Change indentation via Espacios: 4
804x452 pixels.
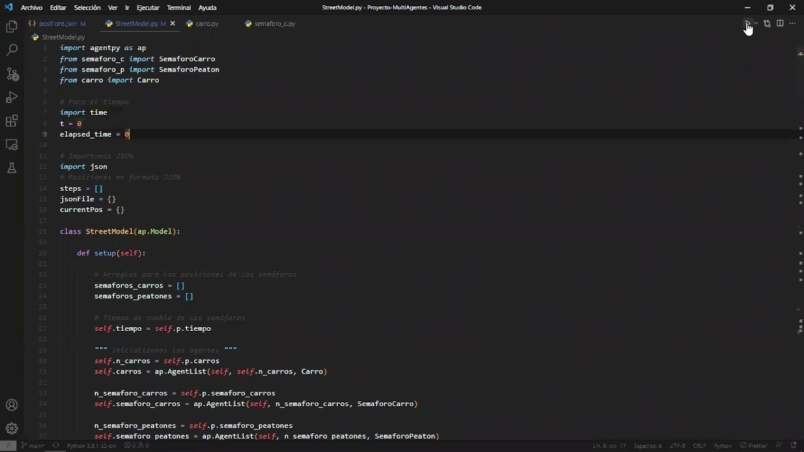tap(648, 446)
